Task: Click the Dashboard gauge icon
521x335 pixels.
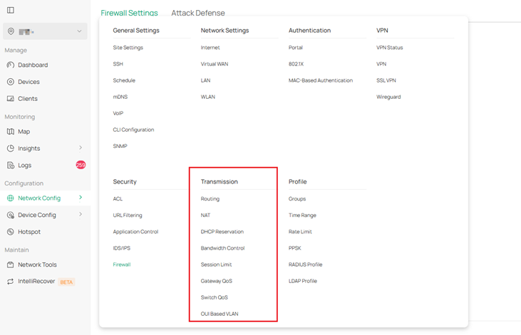Action: tap(11, 65)
